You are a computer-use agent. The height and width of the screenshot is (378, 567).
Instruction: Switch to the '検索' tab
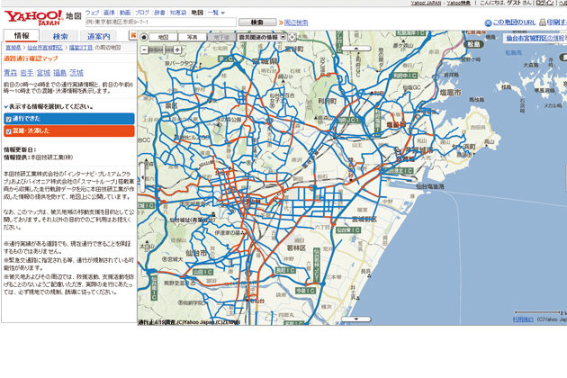pyautogui.click(x=60, y=36)
